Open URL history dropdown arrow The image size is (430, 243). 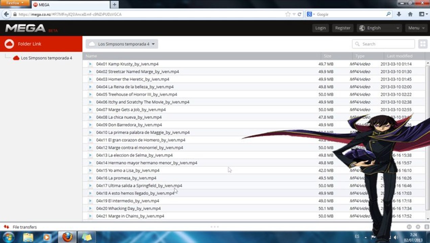(x=294, y=15)
